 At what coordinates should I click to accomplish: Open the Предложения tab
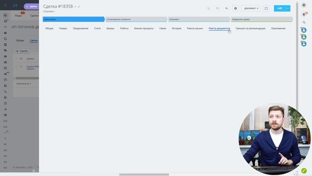80,28
